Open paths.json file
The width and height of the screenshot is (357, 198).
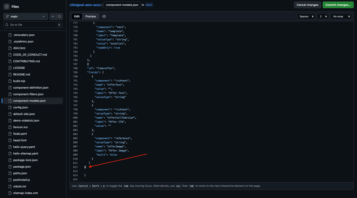[20, 173]
